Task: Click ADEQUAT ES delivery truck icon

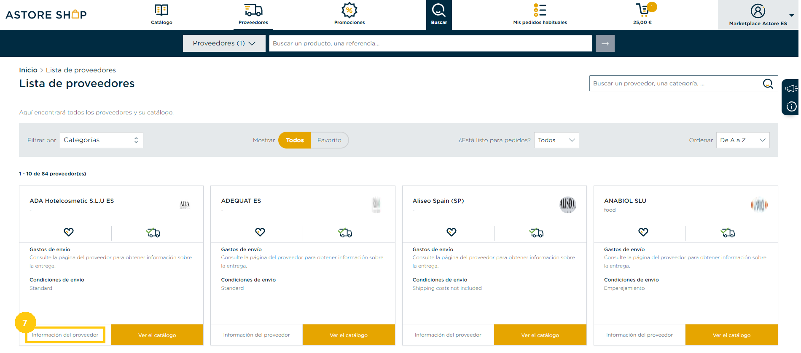Action: (x=345, y=233)
